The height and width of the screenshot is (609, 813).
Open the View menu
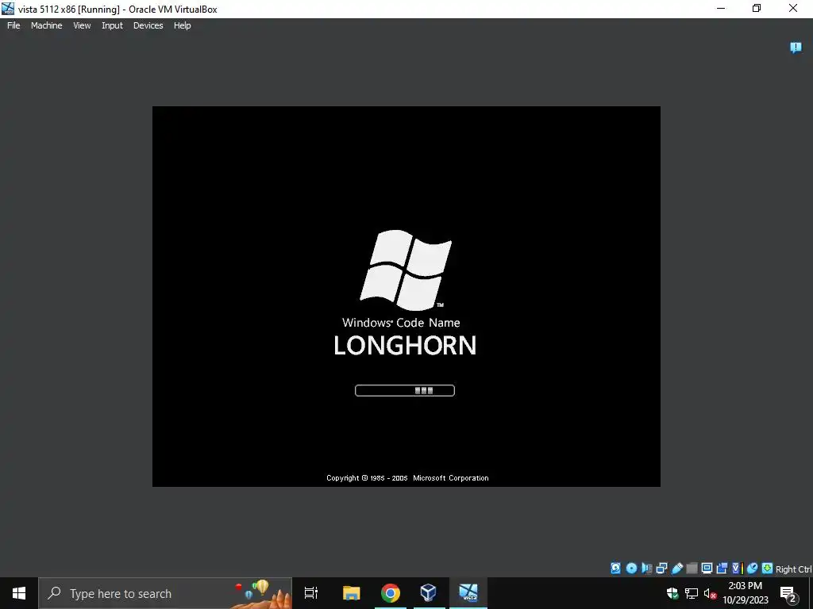click(x=82, y=25)
